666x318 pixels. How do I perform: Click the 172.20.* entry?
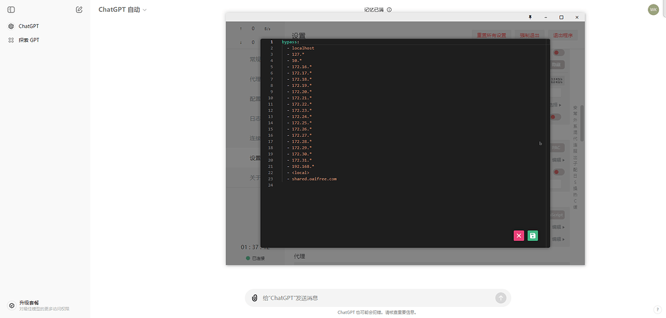[302, 92]
